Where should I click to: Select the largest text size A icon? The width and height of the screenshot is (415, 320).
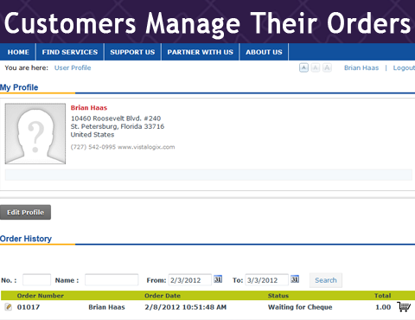[x=327, y=67]
